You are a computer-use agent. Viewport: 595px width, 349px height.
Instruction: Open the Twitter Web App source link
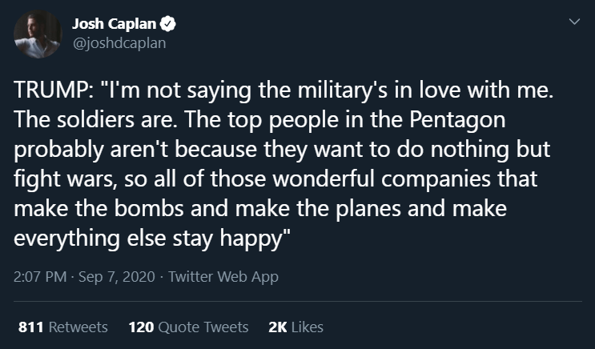pyautogui.click(x=223, y=277)
